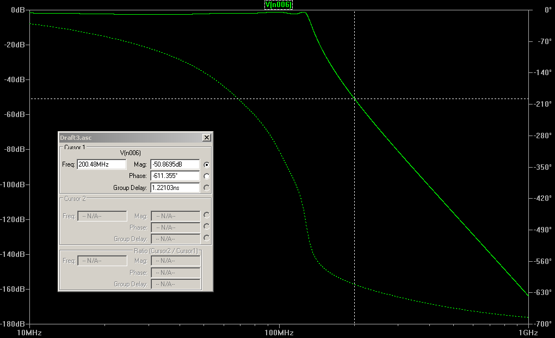The image size is (555, 338).
Task: Select the Cursor 1 Phase radio button
Action: coord(207,176)
